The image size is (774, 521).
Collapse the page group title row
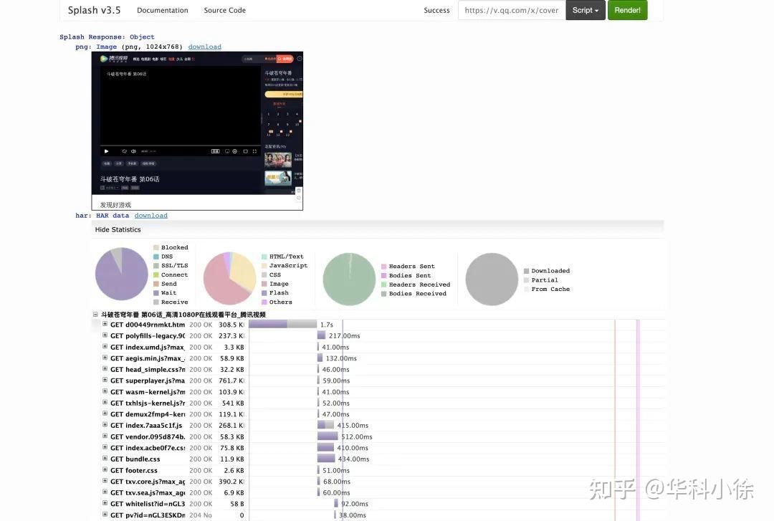point(95,314)
